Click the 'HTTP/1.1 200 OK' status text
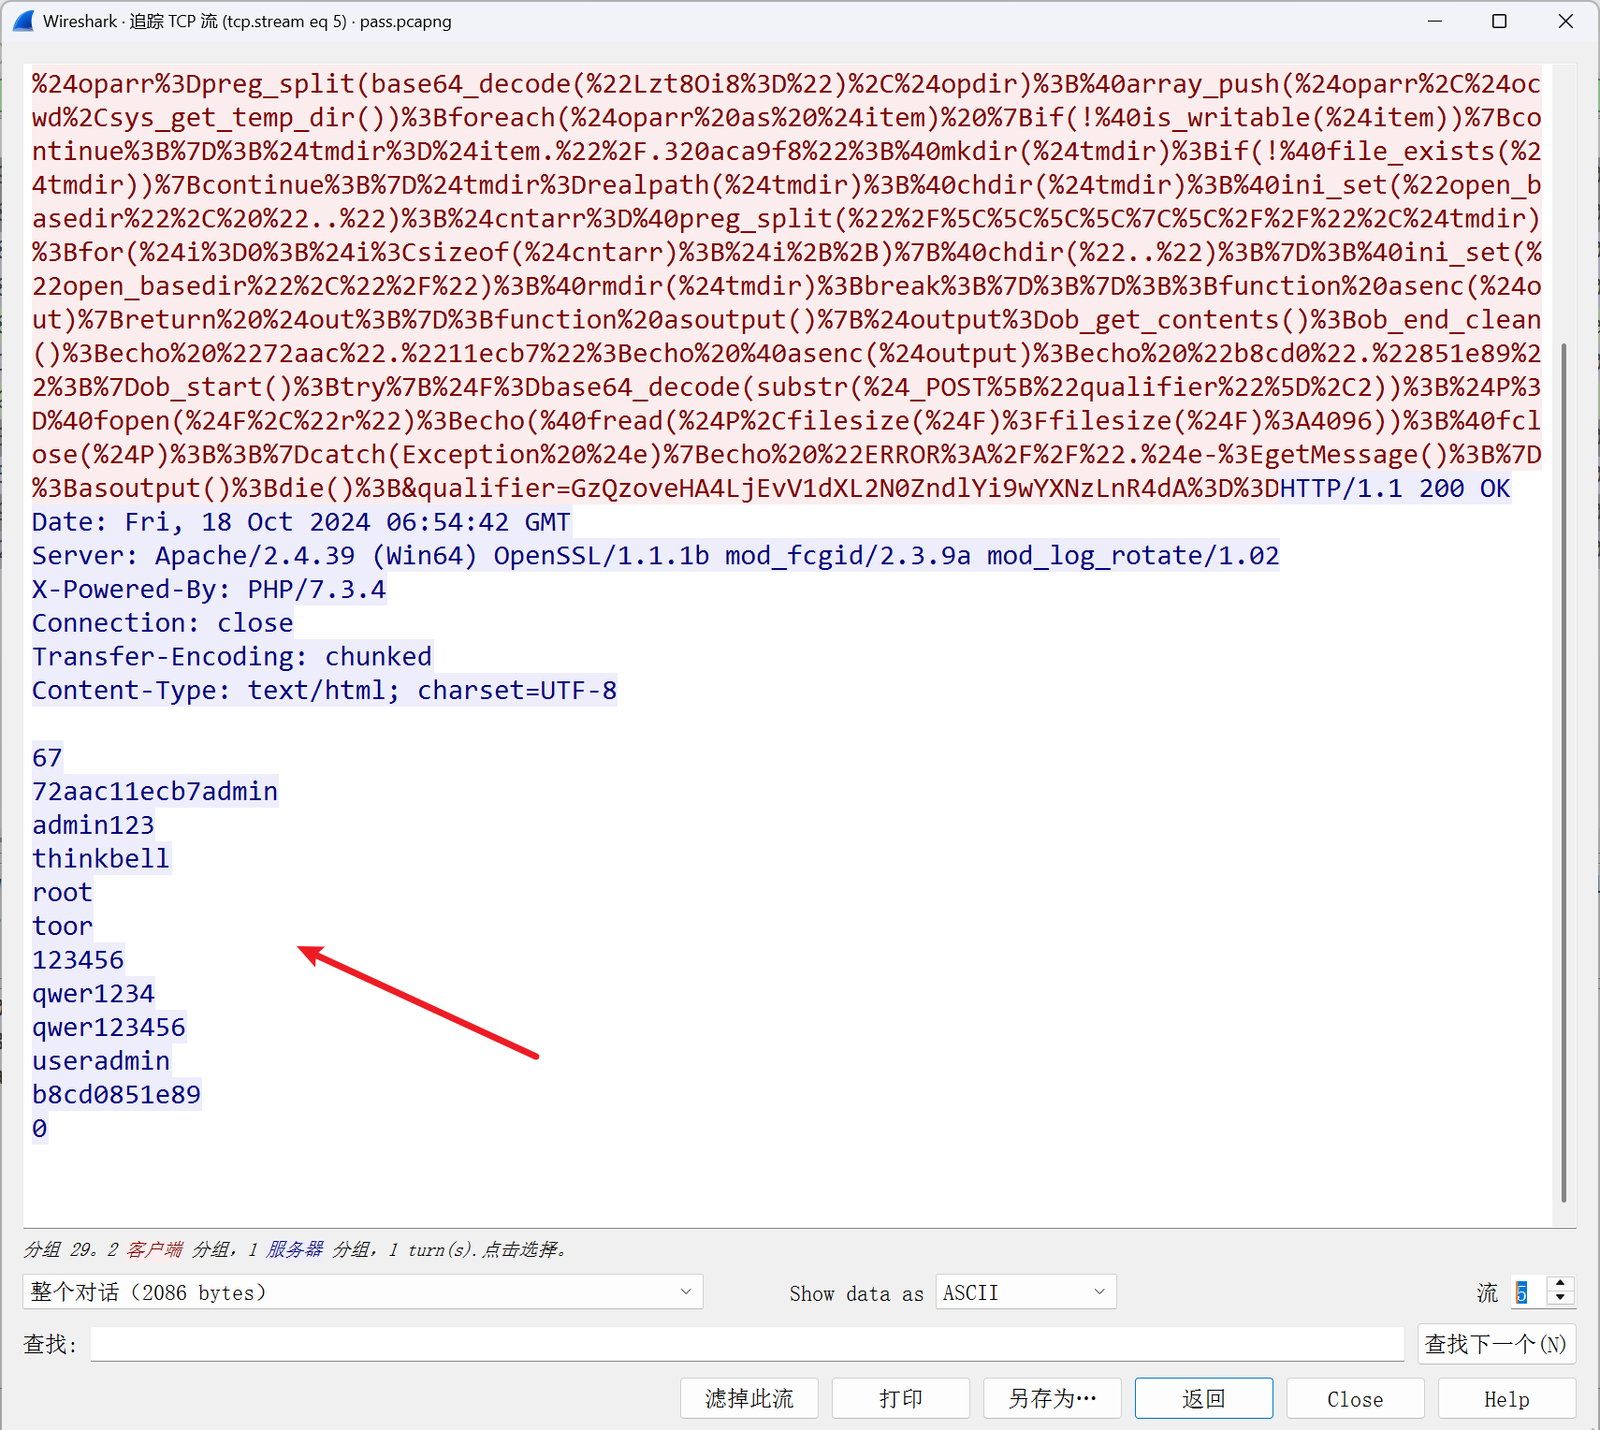The height and width of the screenshot is (1430, 1600). 1394,489
